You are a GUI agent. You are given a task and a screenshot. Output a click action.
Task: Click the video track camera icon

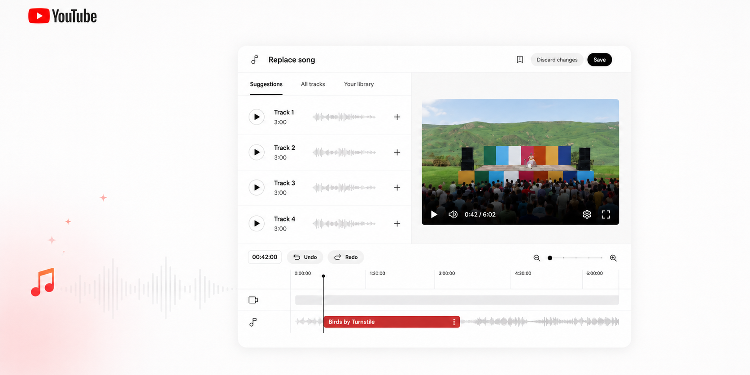253,300
